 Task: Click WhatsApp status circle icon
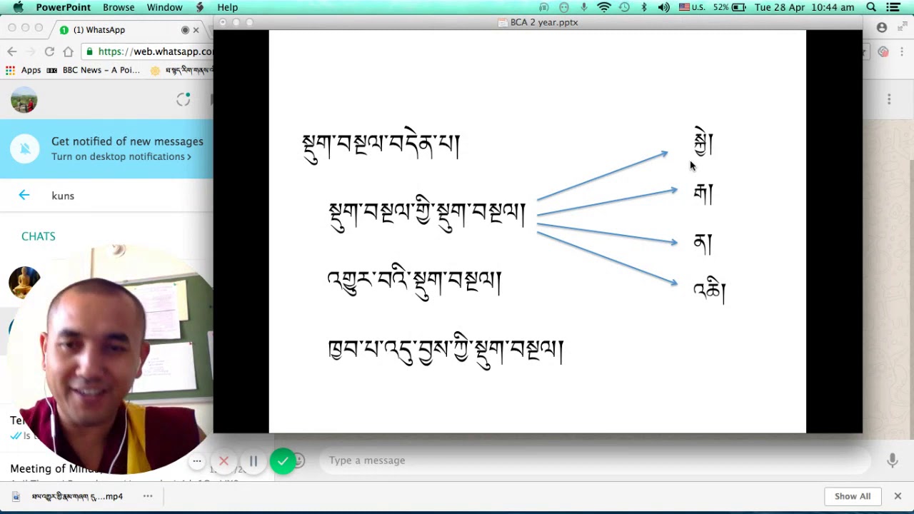point(184,100)
